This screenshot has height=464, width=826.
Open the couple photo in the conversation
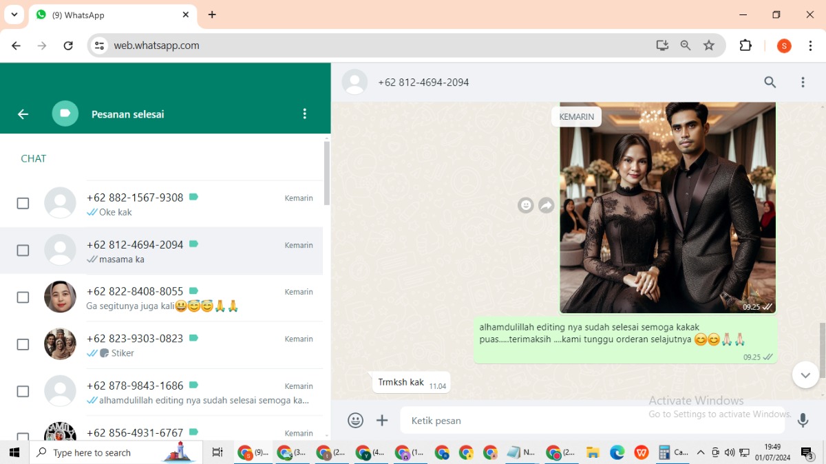(x=667, y=208)
